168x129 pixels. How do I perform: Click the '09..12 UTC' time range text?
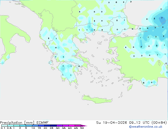click(x=140, y=123)
